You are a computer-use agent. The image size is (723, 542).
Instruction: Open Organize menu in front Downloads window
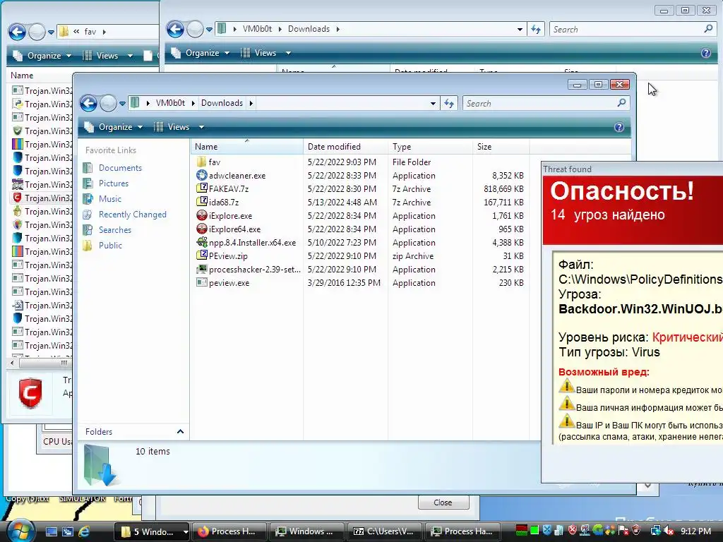click(114, 127)
